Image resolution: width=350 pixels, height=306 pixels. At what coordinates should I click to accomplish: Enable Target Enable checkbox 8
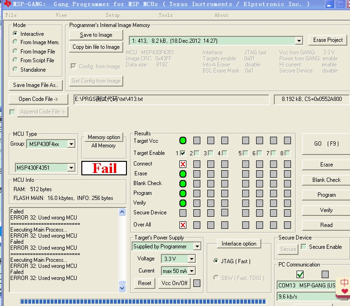[287, 153]
